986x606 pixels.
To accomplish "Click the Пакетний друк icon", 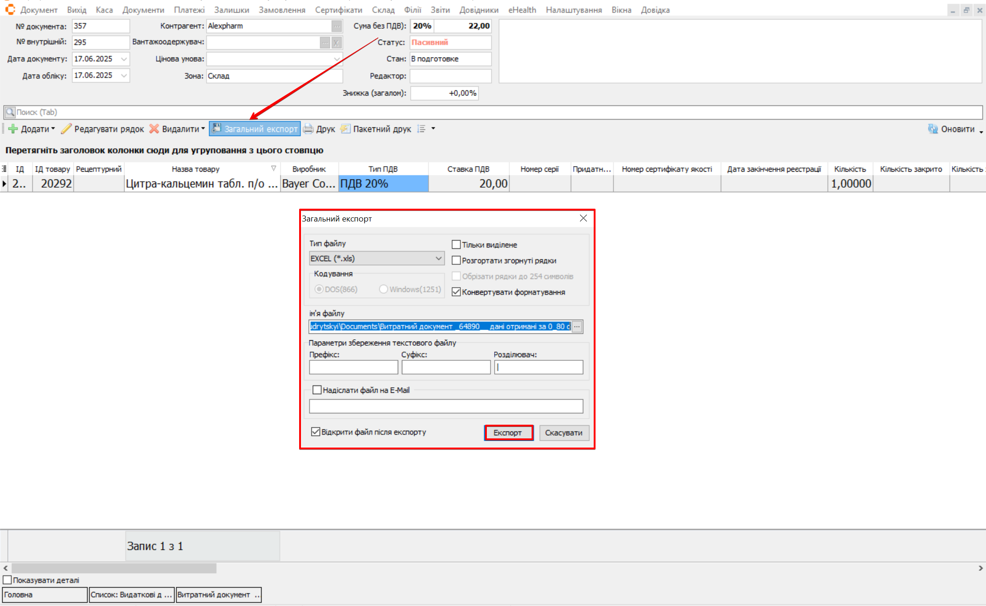I will 346,129.
